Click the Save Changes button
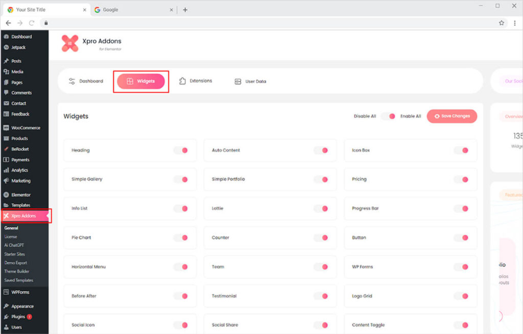Screen dimensions: 523x334 click(x=452, y=116)
